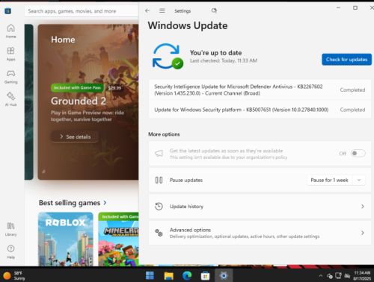374x282 pixels.
Task: Expand Best selling games arrow
Action: click(105, 203)
